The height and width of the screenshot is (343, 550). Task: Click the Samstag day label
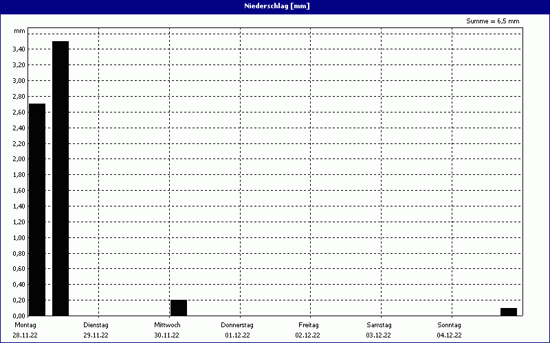coord(379,324)
